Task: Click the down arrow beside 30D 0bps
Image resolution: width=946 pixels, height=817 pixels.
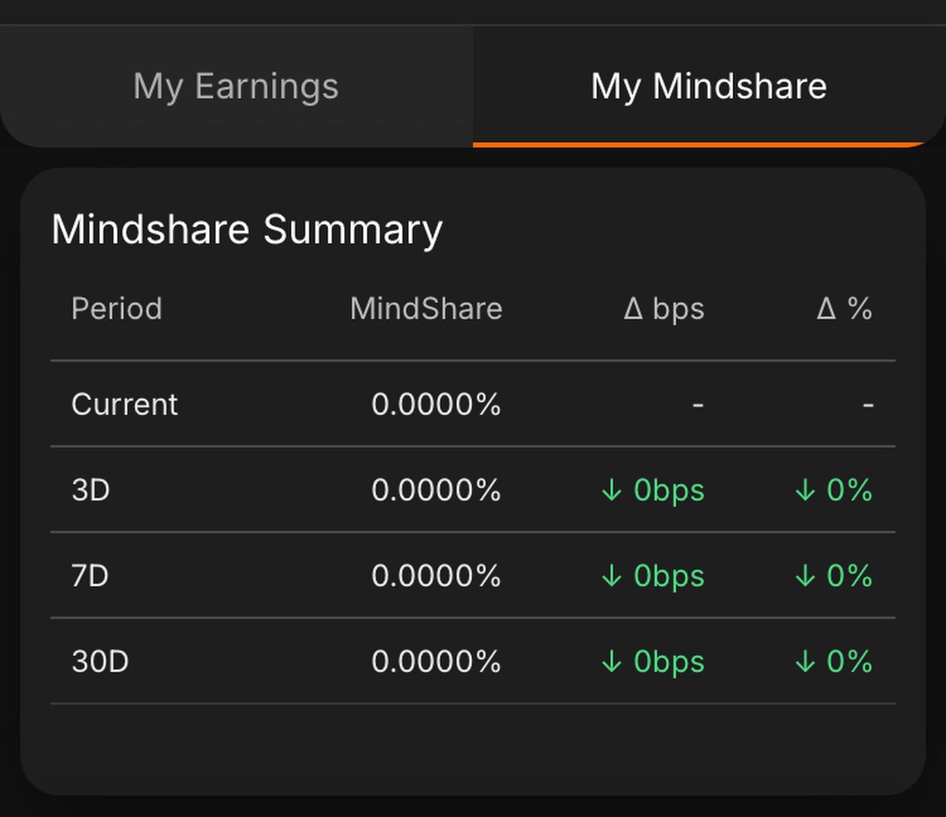Action: 612,661
